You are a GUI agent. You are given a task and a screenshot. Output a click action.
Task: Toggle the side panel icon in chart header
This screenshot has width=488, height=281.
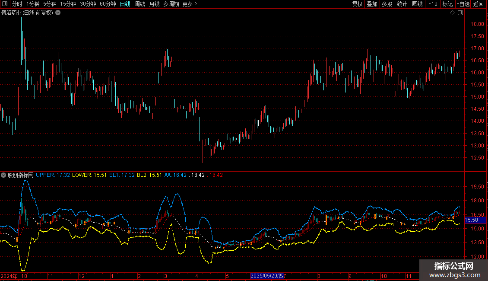(460, 13)
